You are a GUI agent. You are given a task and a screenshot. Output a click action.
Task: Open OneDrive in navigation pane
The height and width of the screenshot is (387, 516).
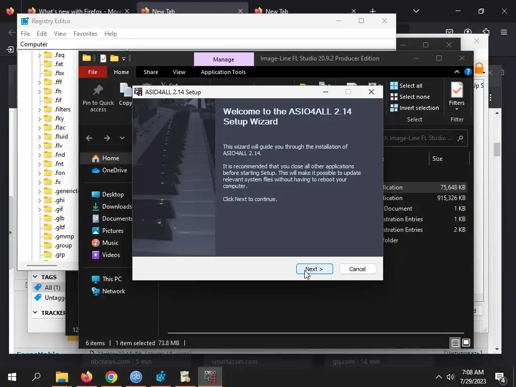point(109,170)
